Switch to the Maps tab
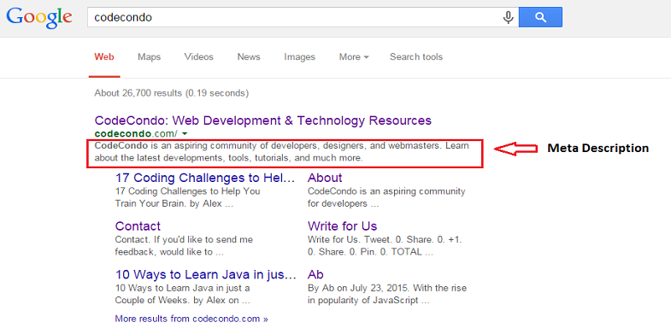This screenshot has height=334, width=671. 150,57
